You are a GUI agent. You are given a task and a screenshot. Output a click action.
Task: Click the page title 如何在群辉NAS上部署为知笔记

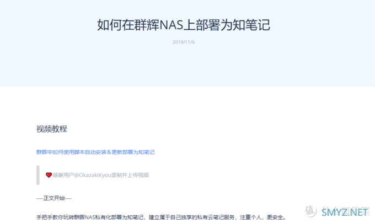[x=184, y=25]
